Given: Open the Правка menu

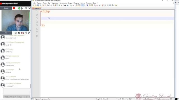Looking at the screenshot, I should tap(39, 3).
